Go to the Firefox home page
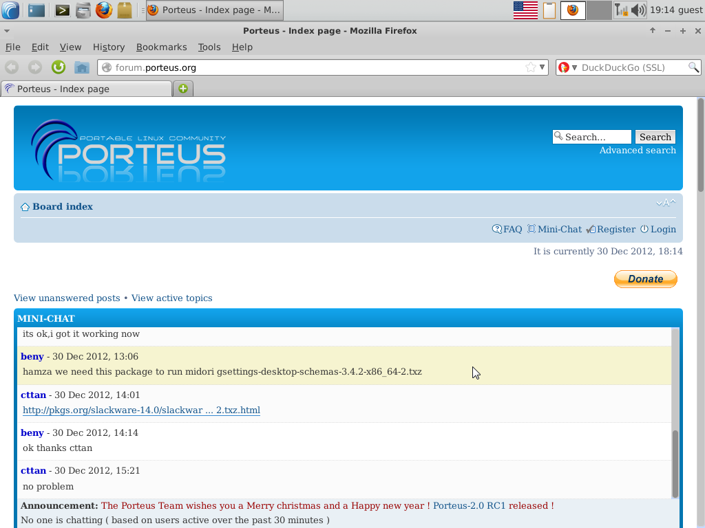 coord(82,67)
